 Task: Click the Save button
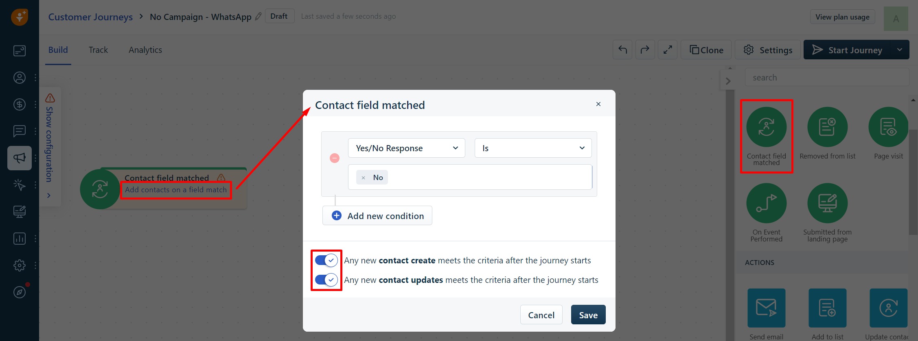[x=588, y=315]
